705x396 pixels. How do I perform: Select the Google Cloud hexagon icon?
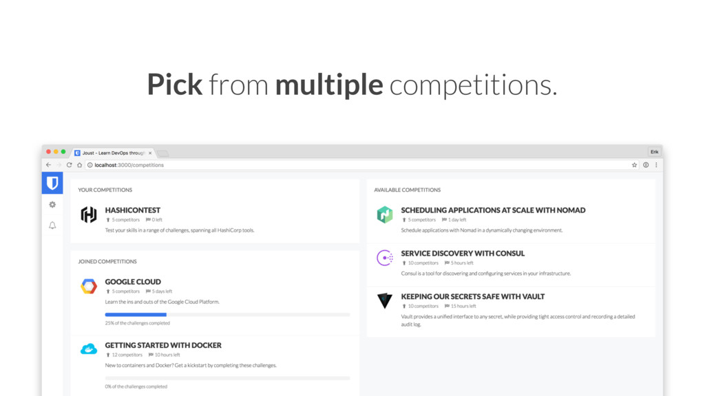(x=89, y=286)
